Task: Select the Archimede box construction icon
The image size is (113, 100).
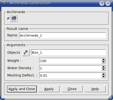Action: [x=14, y=19]
